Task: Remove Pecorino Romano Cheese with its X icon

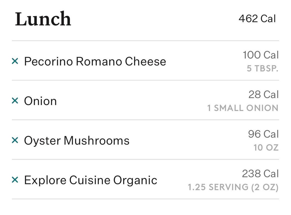Action: [x=15, y=61]
